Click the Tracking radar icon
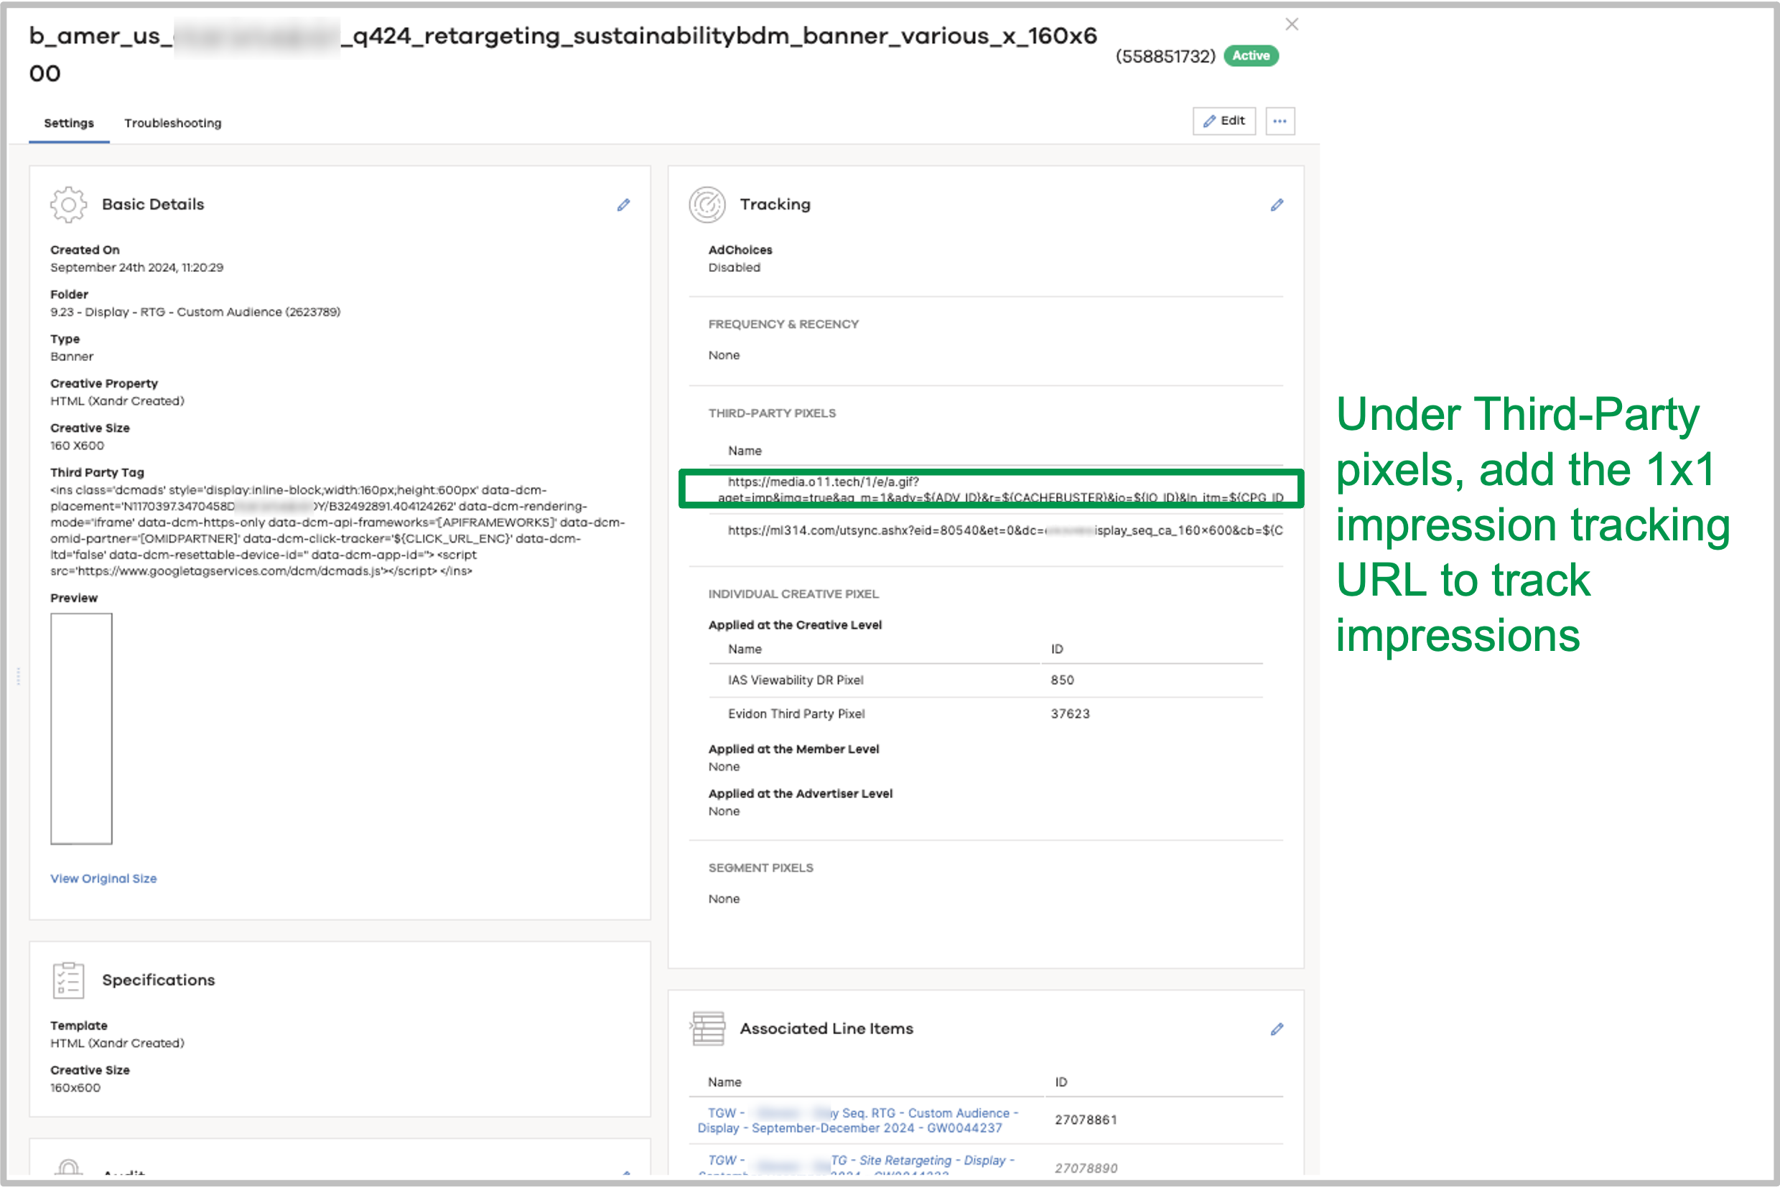The width and height of the screenshot is (1780, 1187). [x=707, y=205]
